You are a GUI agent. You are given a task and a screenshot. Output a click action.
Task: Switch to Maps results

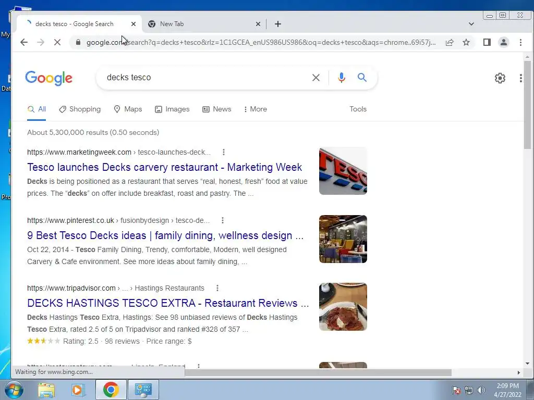pyautogui.click(x=128, y=109)
